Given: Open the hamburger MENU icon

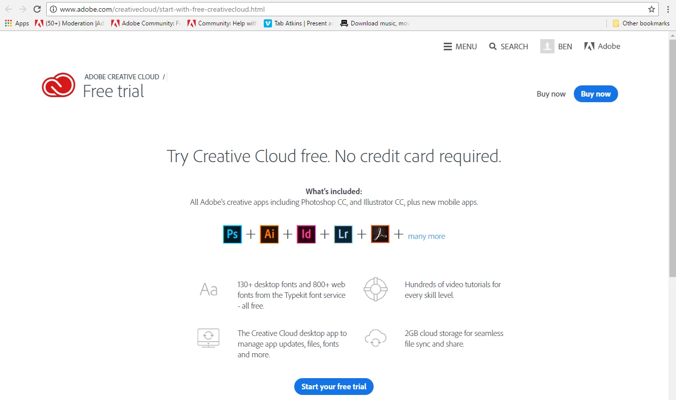Looking at the screenshot, I should pyautogui.click(x=448, y=46).
